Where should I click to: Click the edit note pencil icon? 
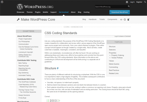129,20
